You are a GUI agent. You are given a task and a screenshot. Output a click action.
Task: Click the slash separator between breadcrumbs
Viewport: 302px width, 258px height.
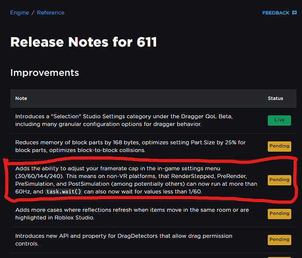[33, 13]
